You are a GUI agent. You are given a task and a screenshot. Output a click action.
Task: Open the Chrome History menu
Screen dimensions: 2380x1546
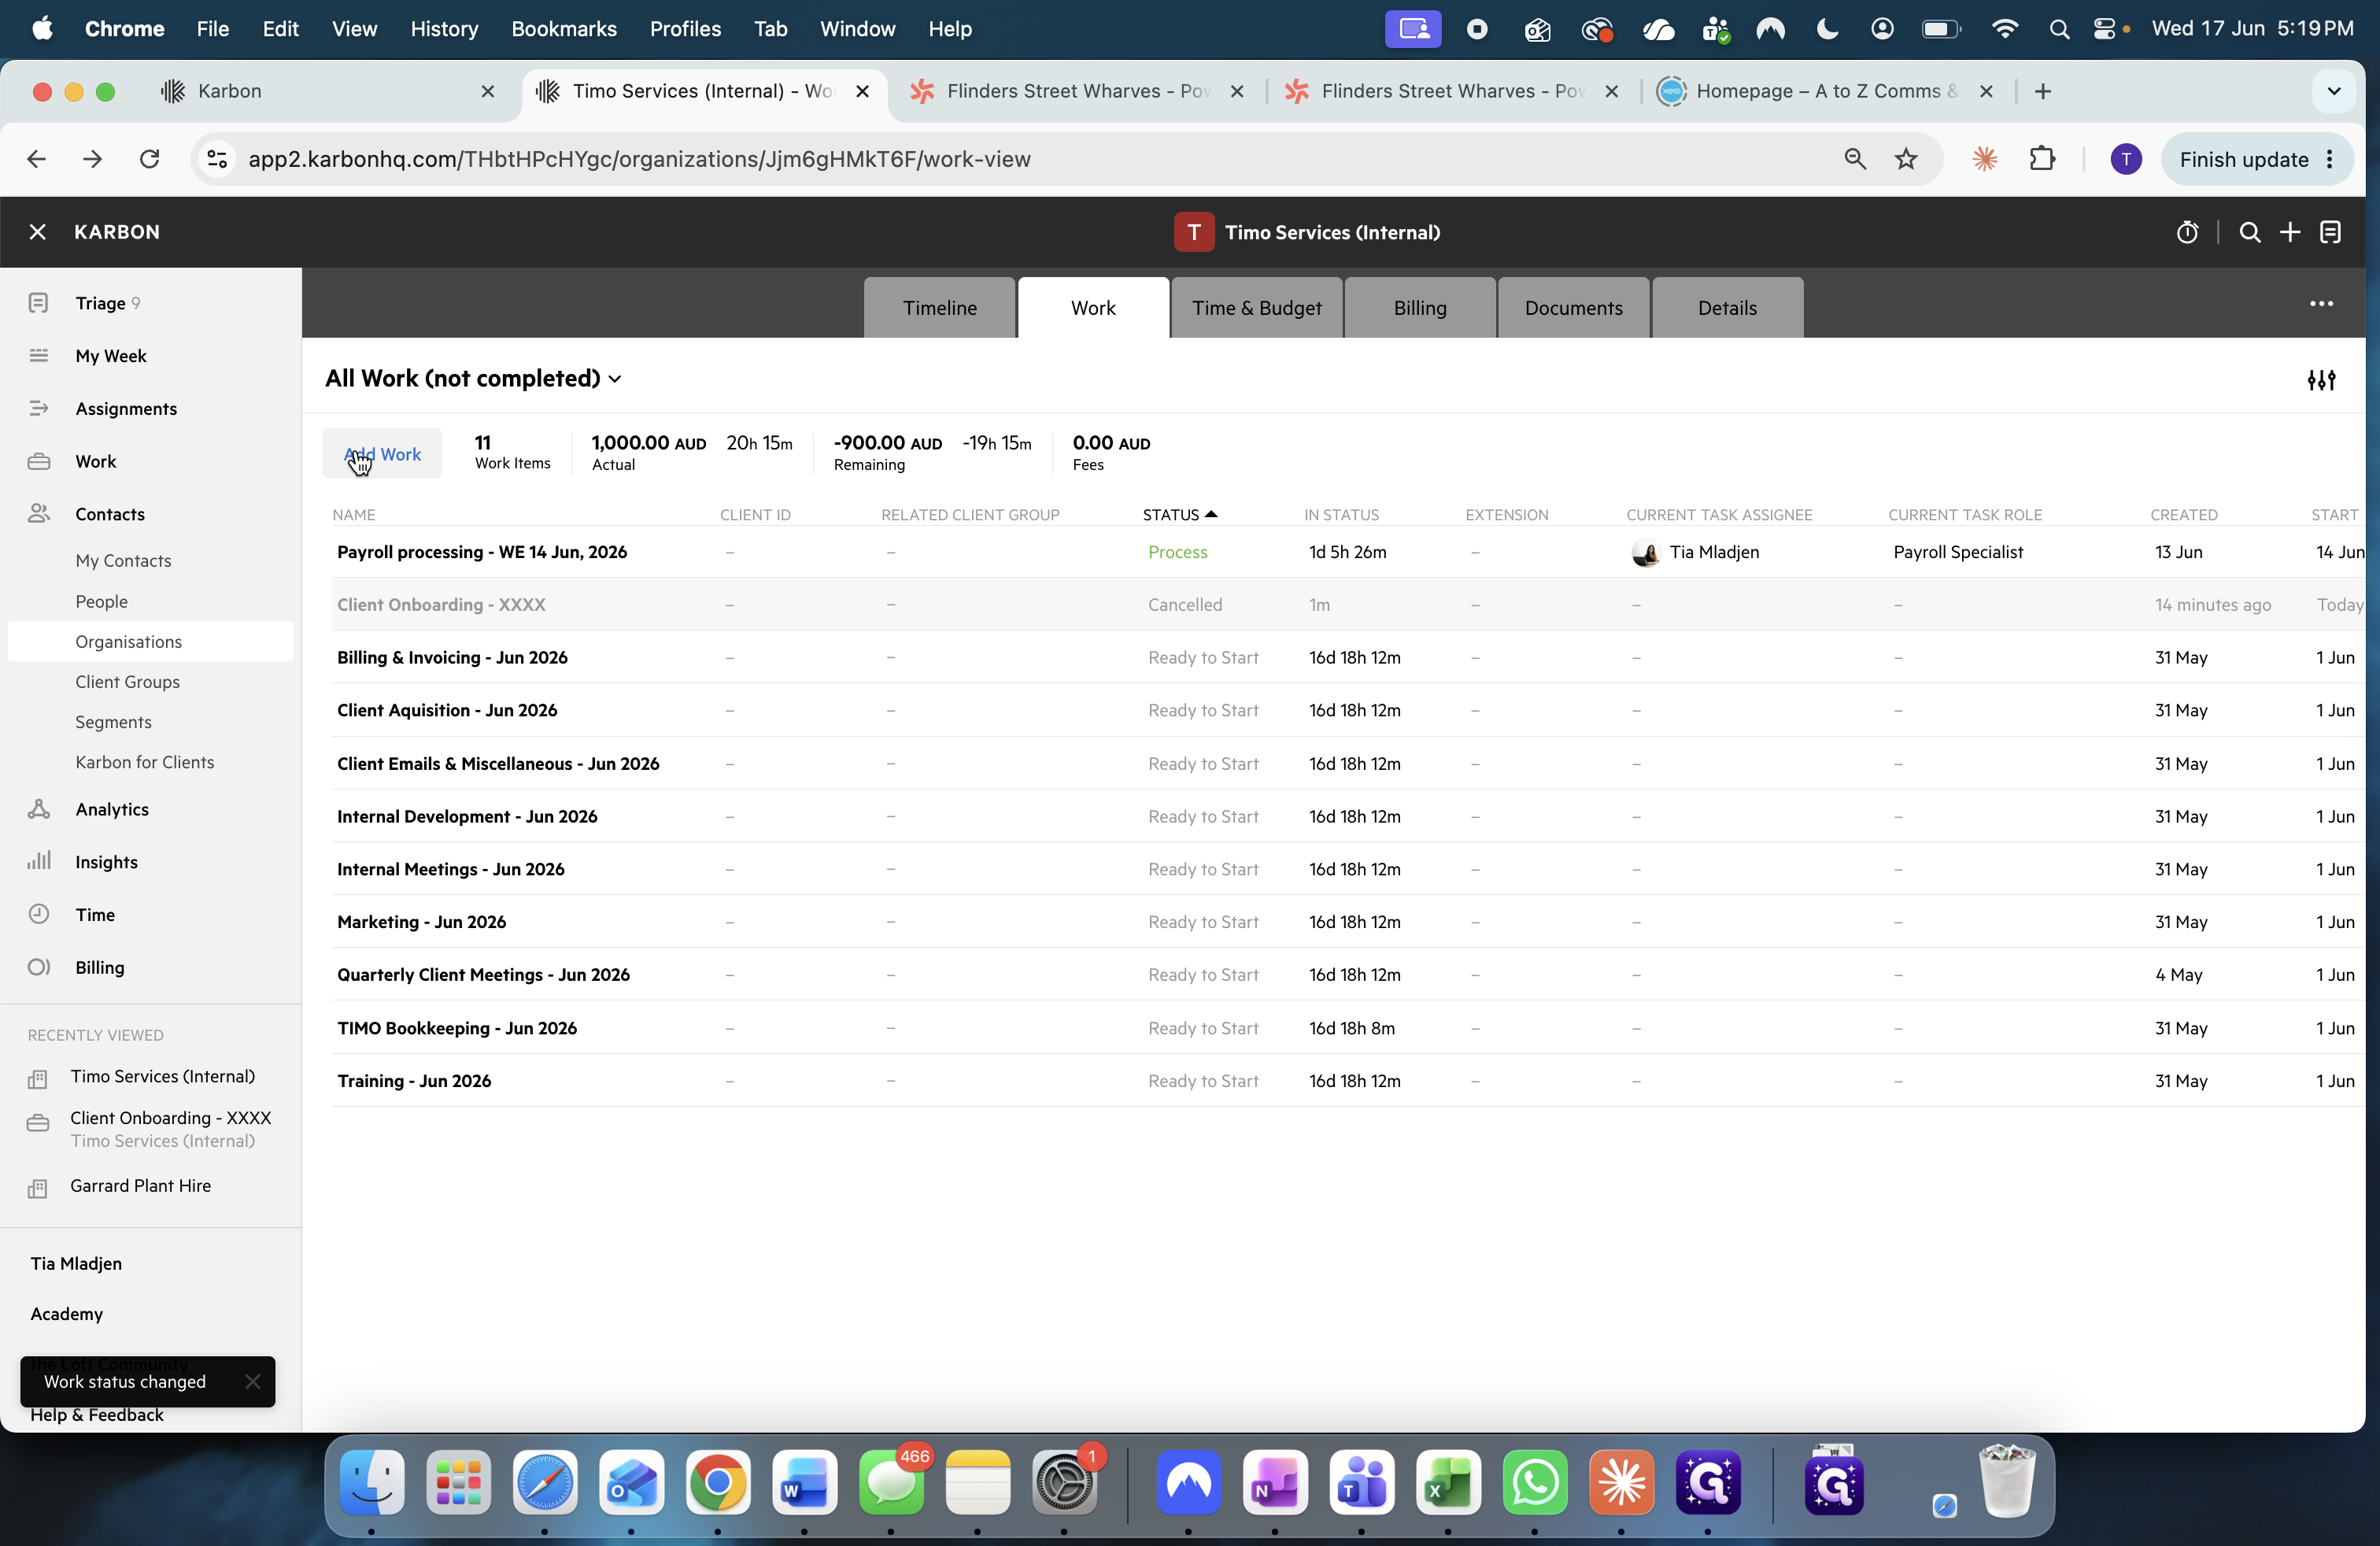[x=444, y=29]
